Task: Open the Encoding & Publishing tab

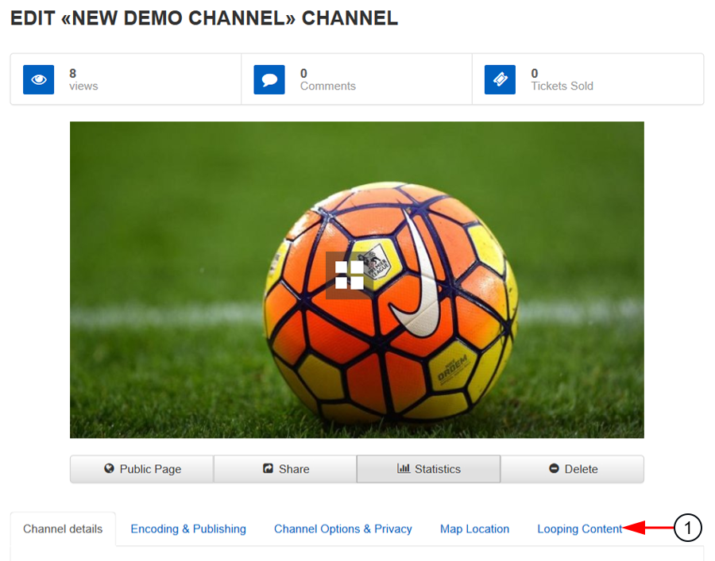Action: click(x=188, y=529)
